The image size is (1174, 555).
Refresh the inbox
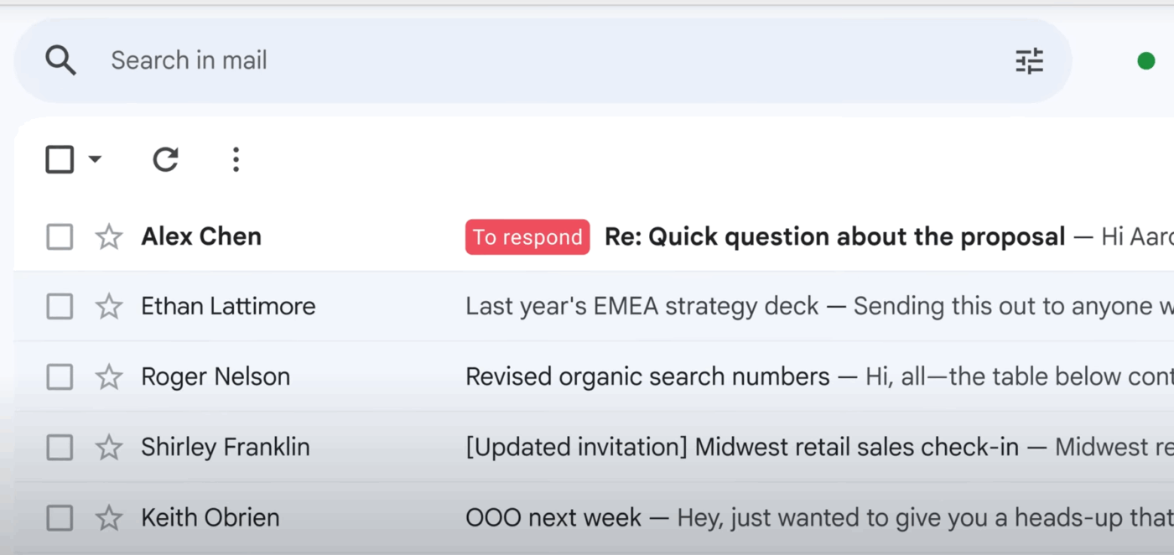165,159
